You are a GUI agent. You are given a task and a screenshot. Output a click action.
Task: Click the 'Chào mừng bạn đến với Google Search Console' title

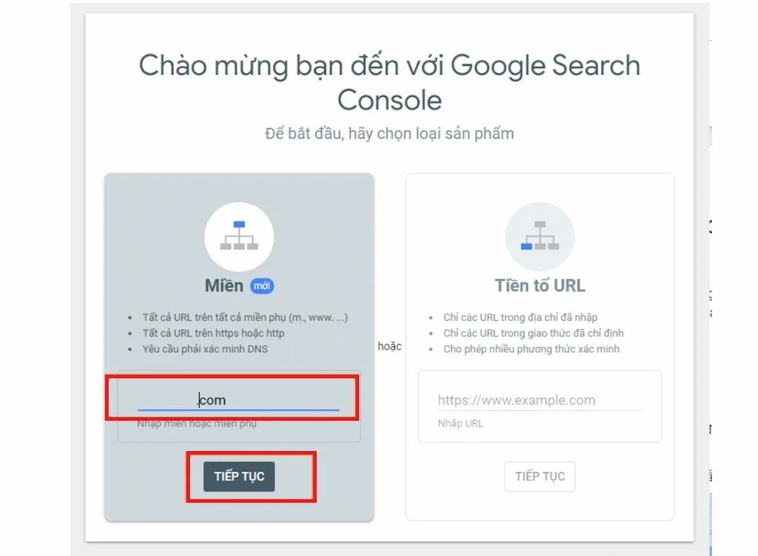(390, 83)
